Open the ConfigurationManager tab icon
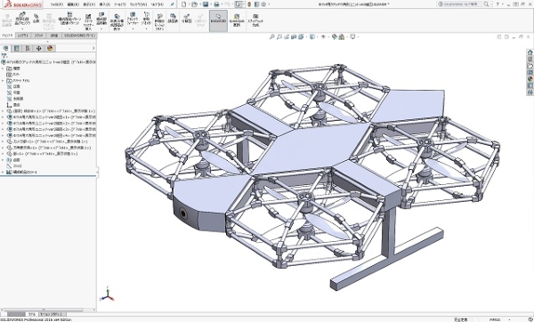534x322 pixels. [28, 48]
